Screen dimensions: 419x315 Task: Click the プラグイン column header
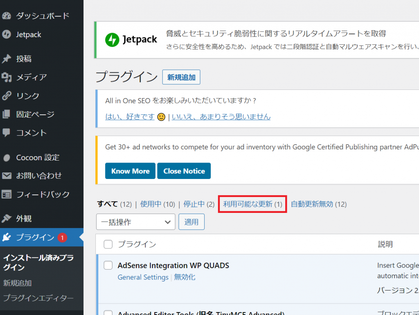point(137,244)
